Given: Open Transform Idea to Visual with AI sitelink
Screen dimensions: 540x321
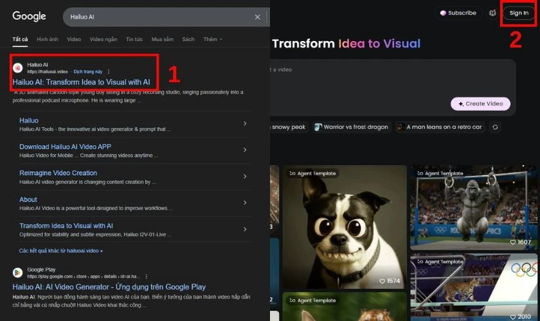Looking at the screenshot, I should click(x=66, y=226).
